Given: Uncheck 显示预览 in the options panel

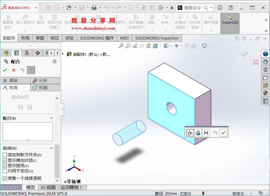Looking at the screenshot, I should [4, 166].
